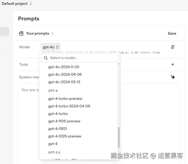This screenshot has height=164, width=188.
Task: Select gpt-4o-2024-05-13 model option
Action: pyautogui.click(x=64, y=82)
